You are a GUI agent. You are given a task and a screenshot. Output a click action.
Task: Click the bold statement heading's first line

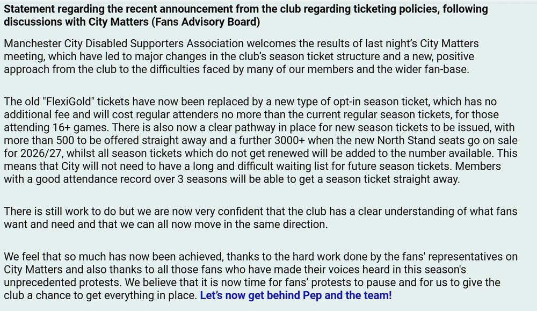coord(246,9)
